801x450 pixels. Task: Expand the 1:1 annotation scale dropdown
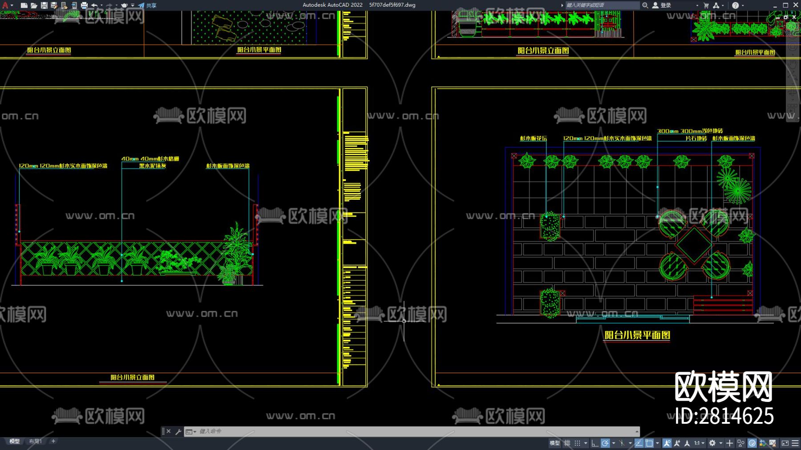point(700,443)
